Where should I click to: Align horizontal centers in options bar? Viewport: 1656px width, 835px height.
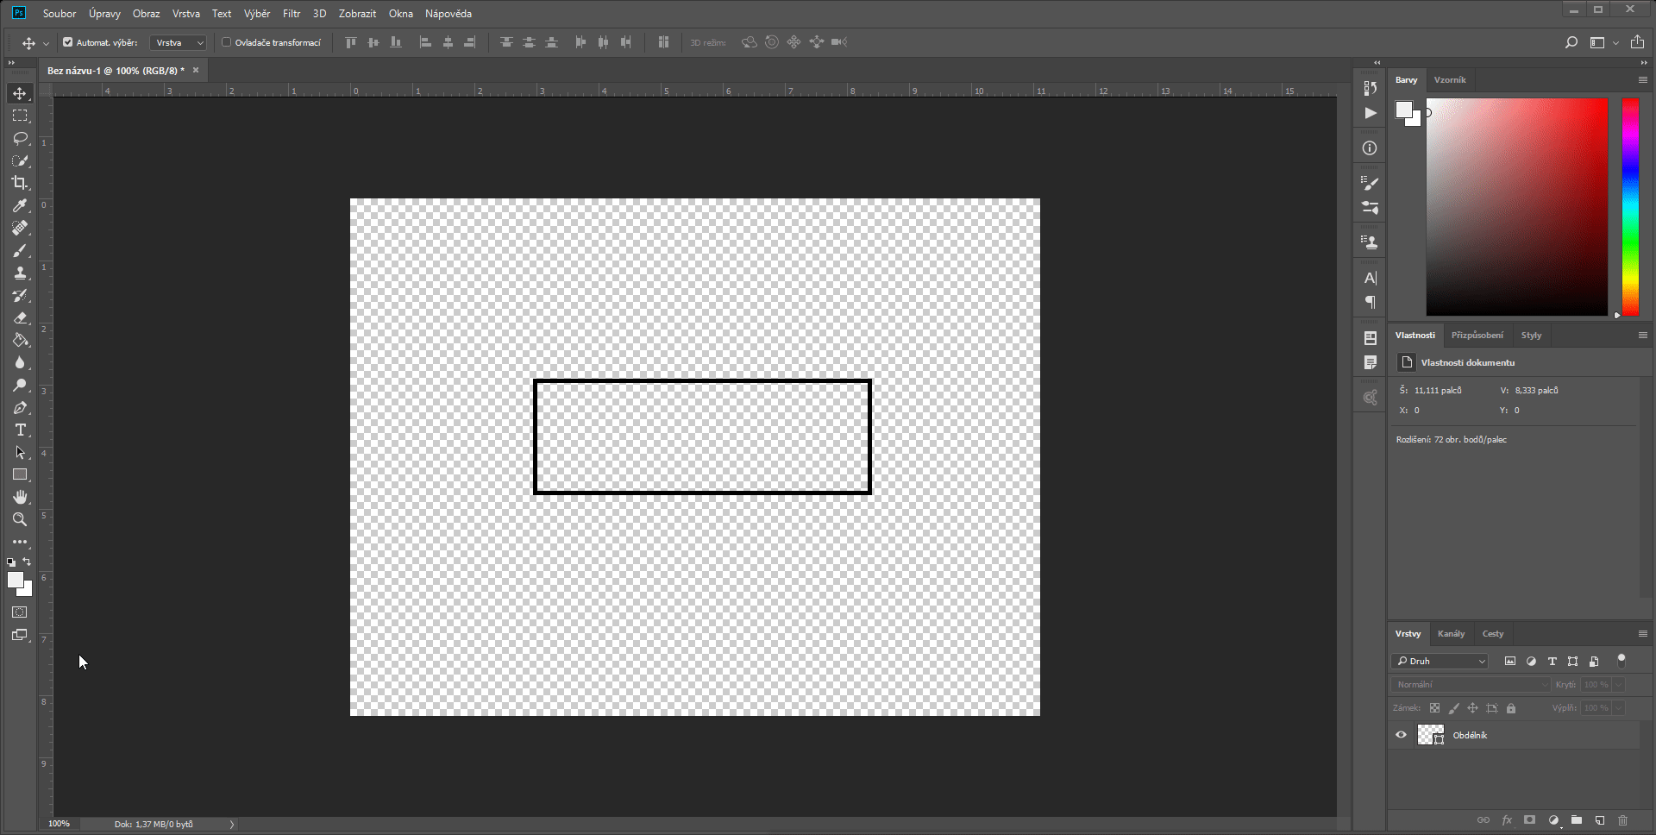448,42
